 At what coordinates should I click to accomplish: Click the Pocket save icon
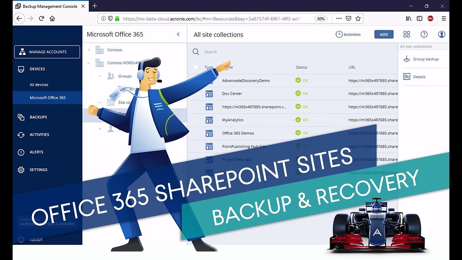(x=349, y=18)
